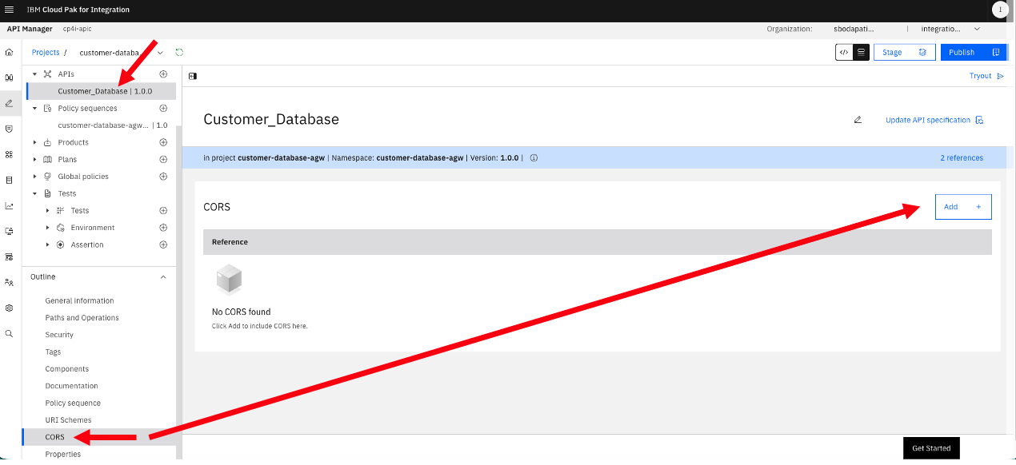Expand the Products node
The height and width of the screenshot is (465, 1016).
coord(34,142)
